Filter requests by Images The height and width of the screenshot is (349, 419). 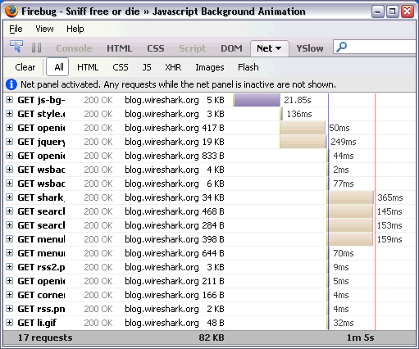coord(210,67)
